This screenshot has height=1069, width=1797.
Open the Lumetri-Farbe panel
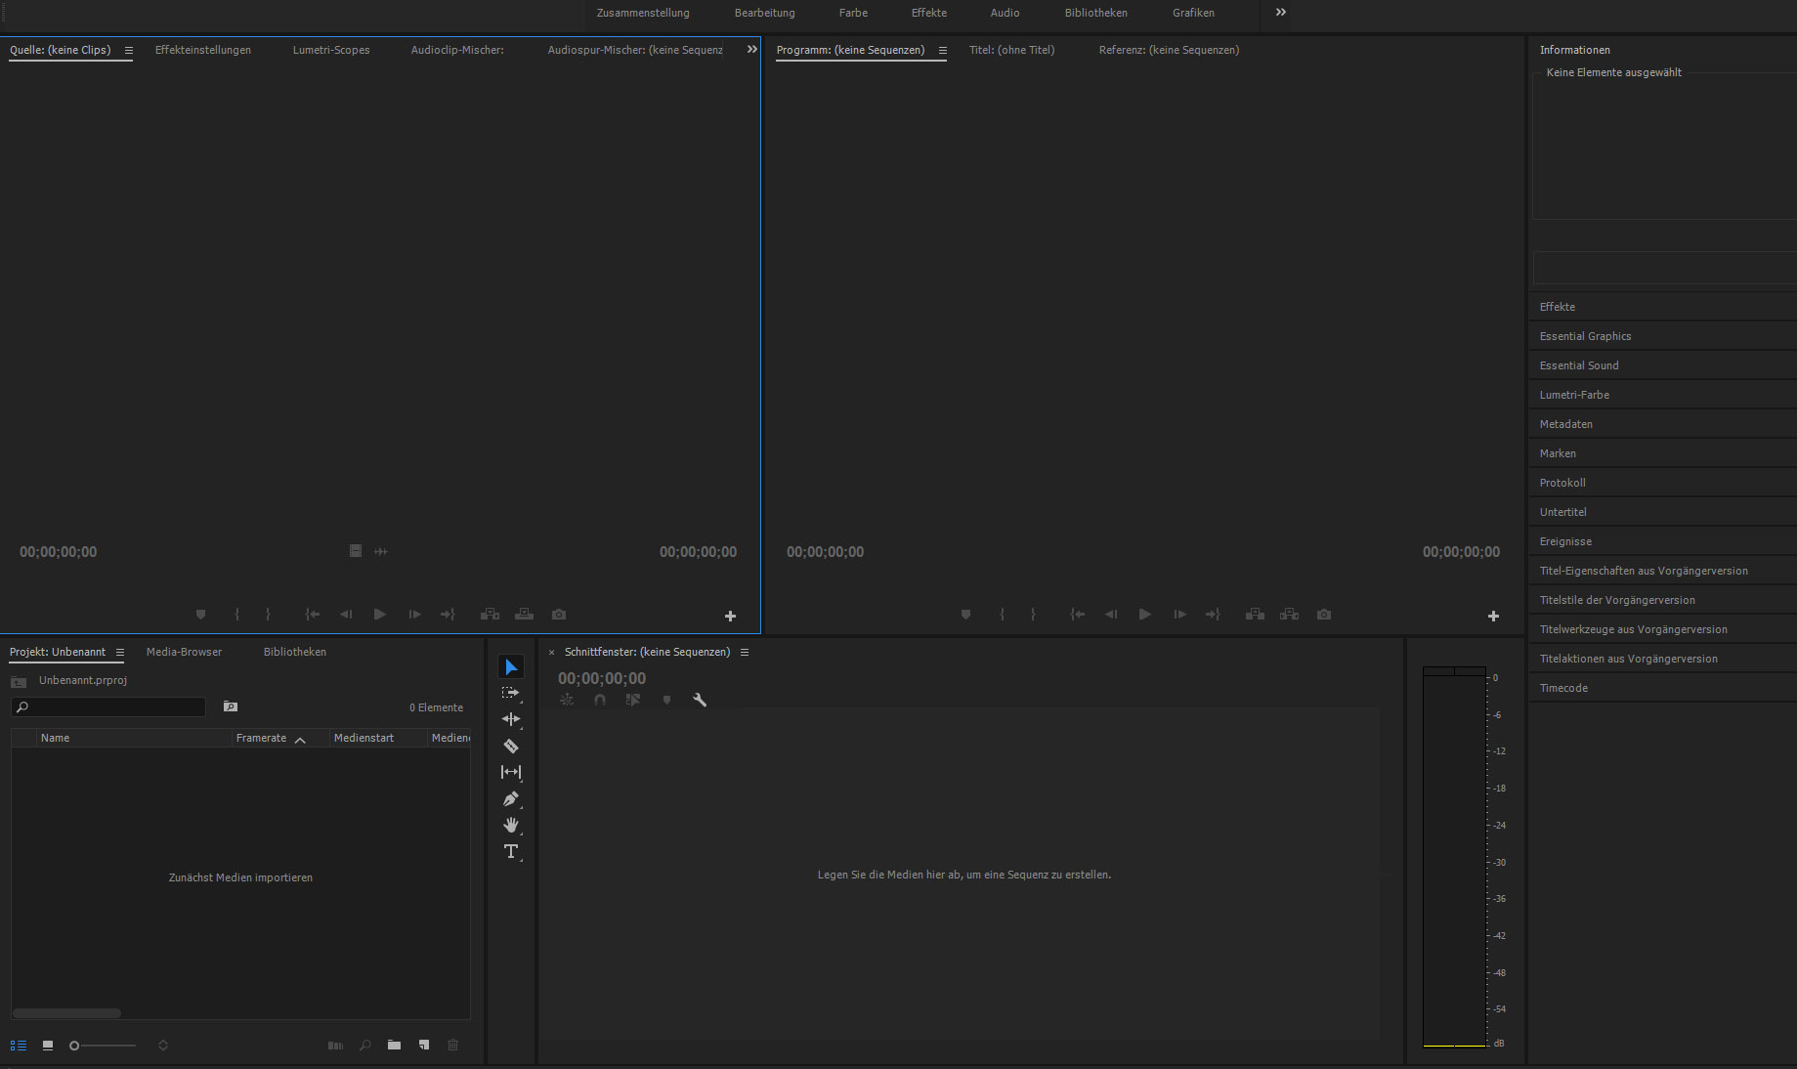click(1573, 395)
